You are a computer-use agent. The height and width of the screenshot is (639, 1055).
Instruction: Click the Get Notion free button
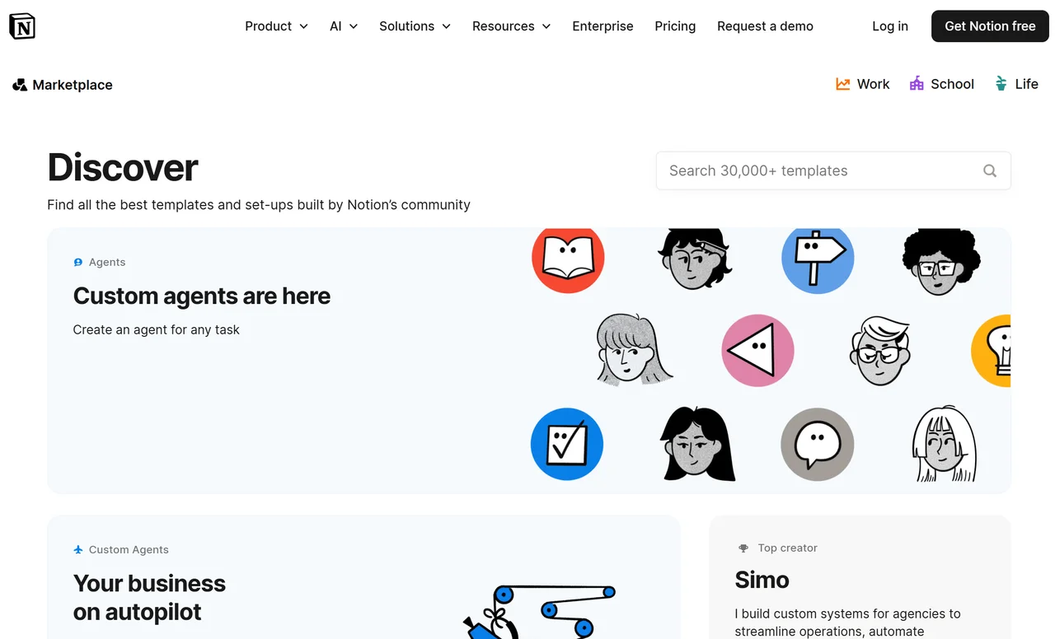[989, 26]
